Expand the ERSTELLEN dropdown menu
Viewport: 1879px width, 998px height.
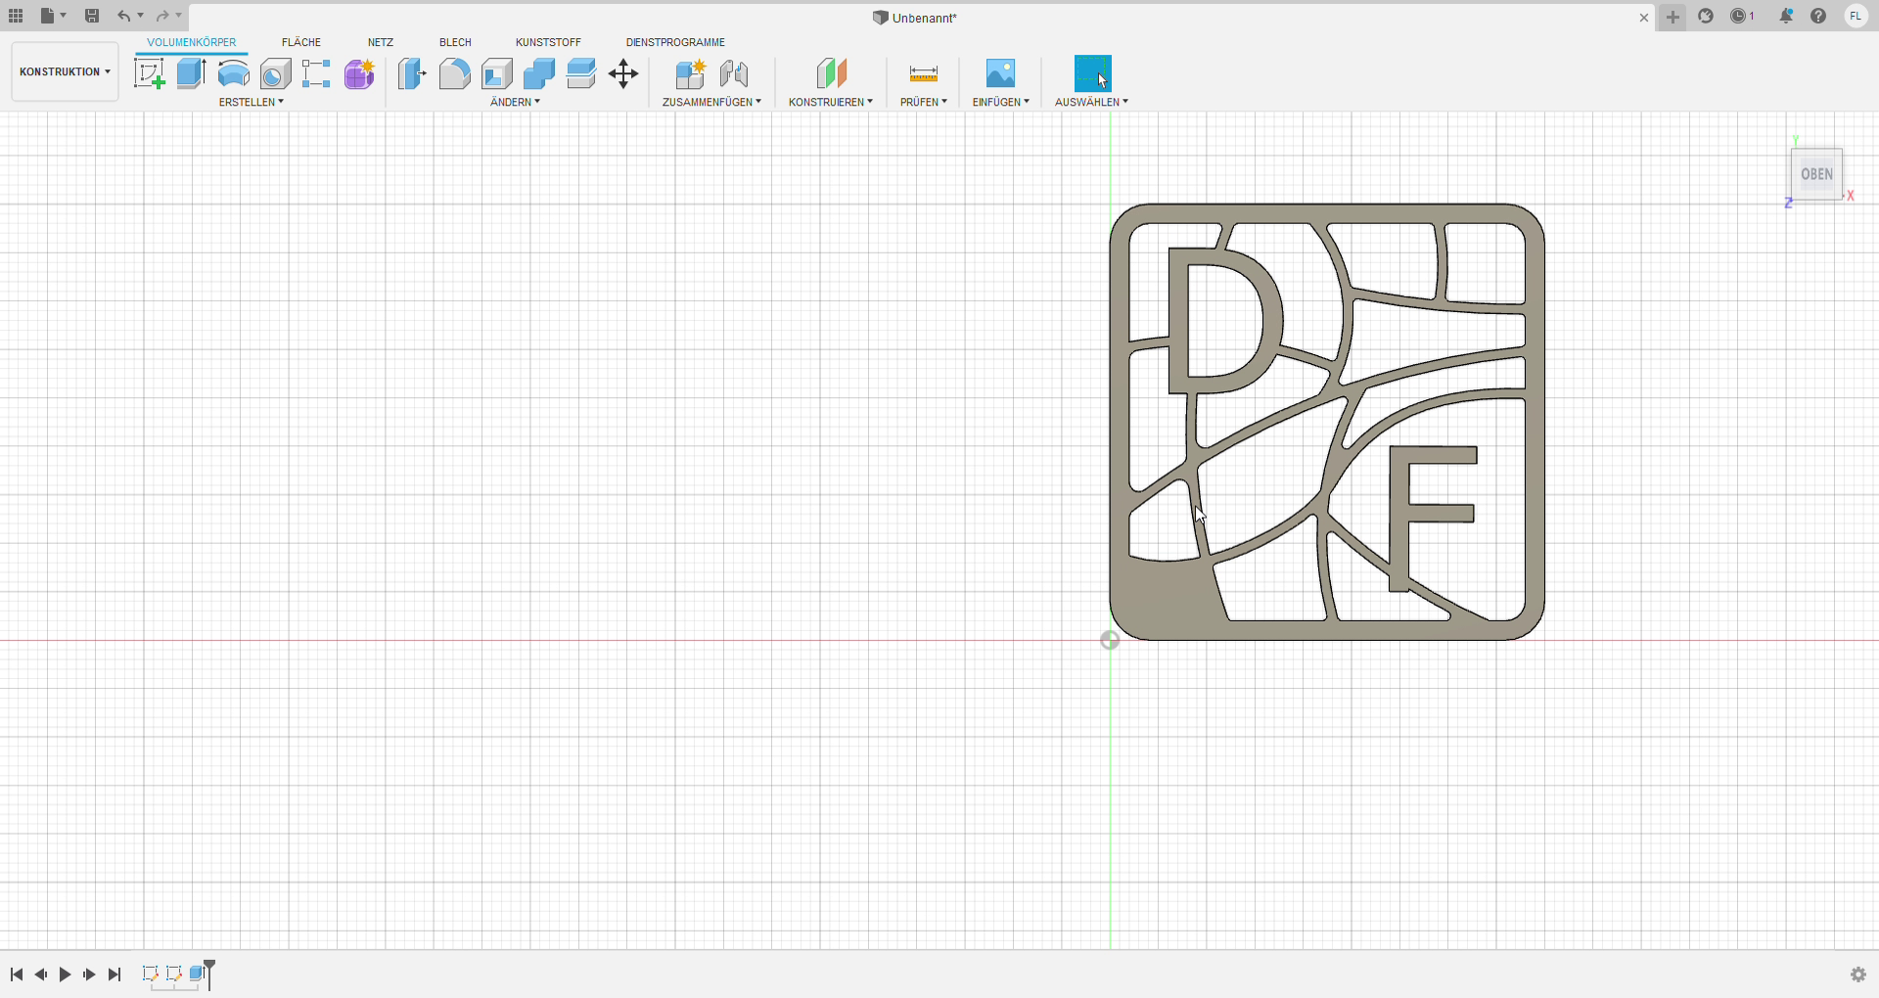click(x=251, y=102)
